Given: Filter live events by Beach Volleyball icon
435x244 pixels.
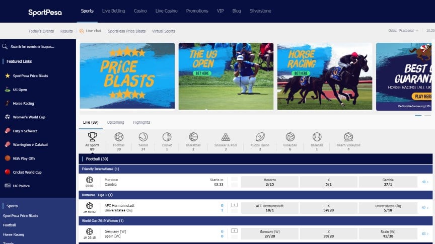Looking at the screenshot, I should [x=348, y=137].
